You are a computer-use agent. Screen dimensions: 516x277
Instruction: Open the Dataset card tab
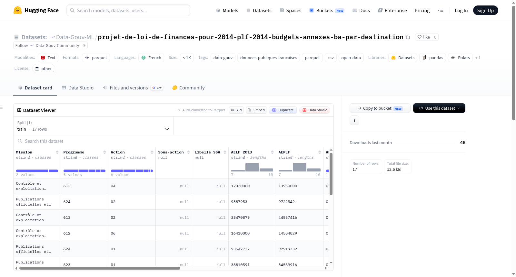tap(35, 88)
